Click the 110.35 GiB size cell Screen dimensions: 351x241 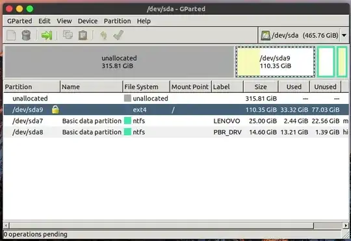(261, 110)
